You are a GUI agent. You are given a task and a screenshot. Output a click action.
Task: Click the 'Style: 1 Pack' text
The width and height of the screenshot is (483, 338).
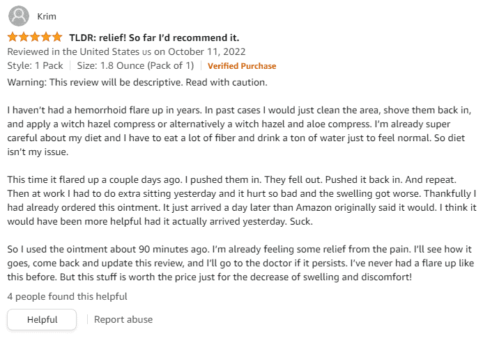35,66
